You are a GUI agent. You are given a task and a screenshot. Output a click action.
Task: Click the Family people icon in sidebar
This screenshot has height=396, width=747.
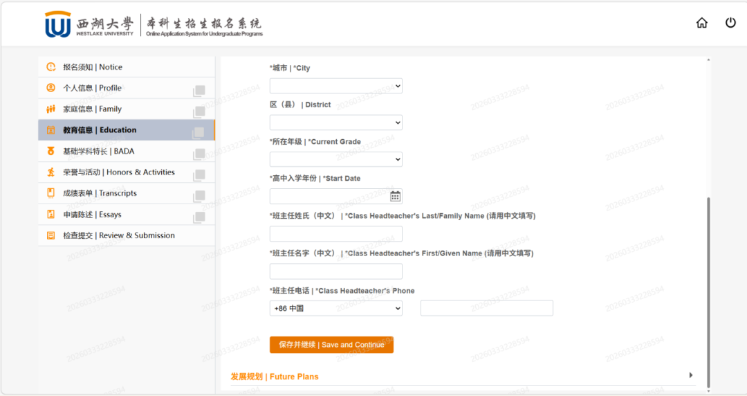51,109
